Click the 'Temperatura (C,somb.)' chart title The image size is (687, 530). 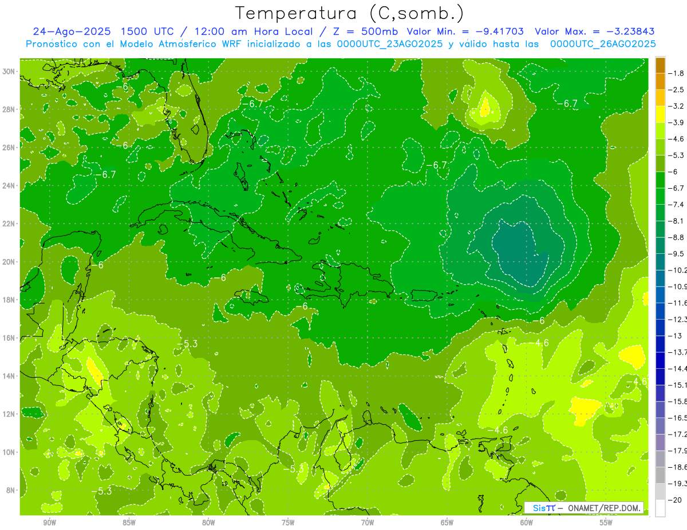(349, 13)
